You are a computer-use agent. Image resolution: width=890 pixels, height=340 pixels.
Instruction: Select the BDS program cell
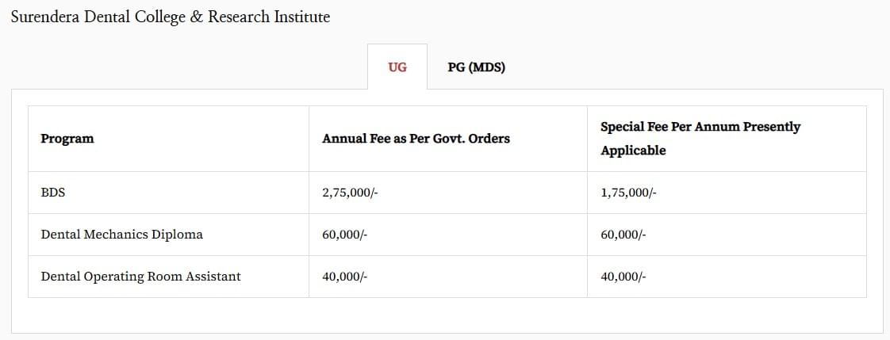point(52,193)
